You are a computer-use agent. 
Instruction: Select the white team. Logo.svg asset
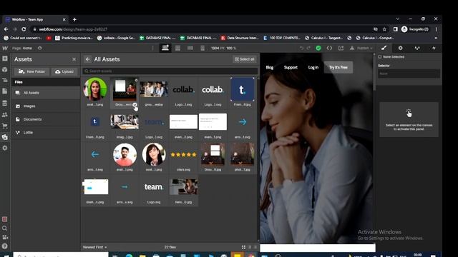click(154, 187)
